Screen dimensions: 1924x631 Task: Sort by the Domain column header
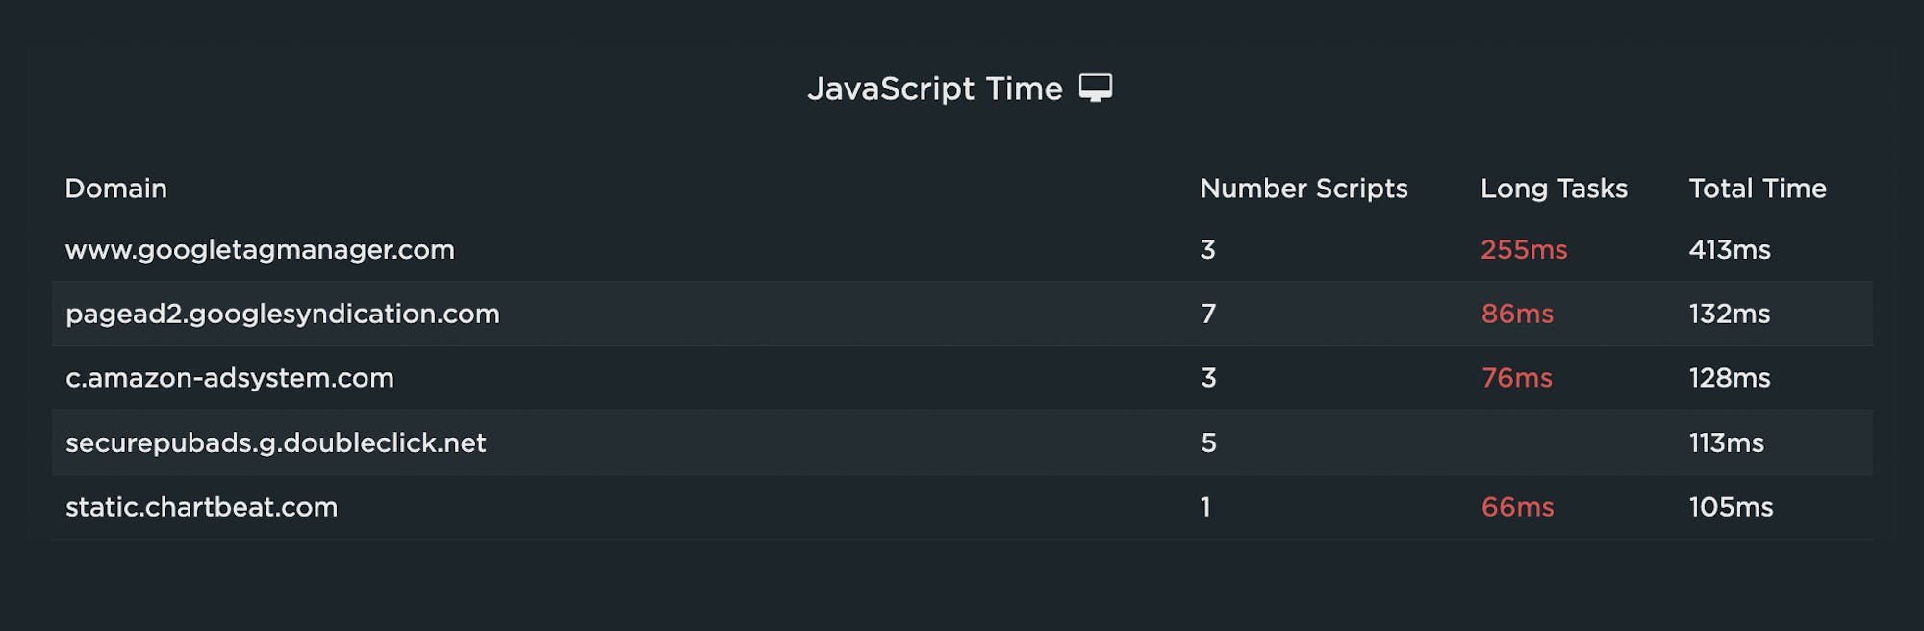(116, 189)
